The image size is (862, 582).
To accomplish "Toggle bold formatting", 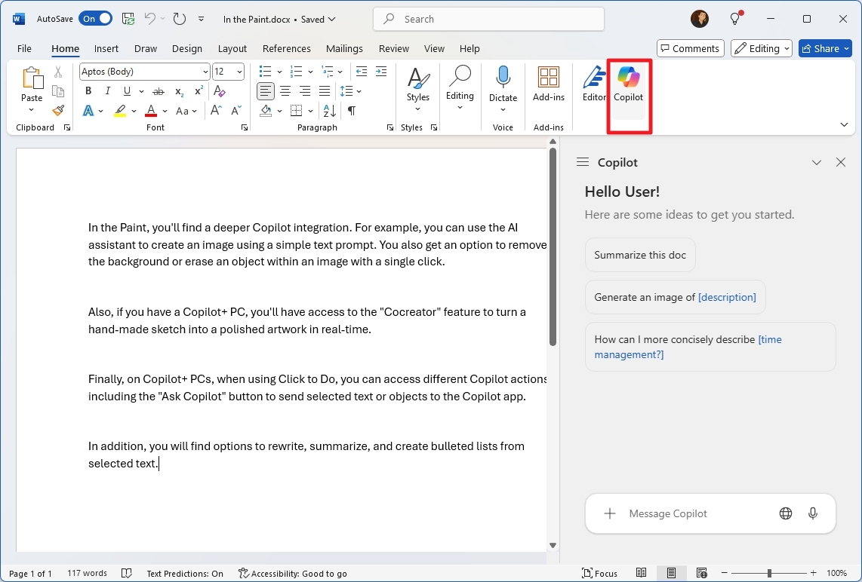I will 88,90.
